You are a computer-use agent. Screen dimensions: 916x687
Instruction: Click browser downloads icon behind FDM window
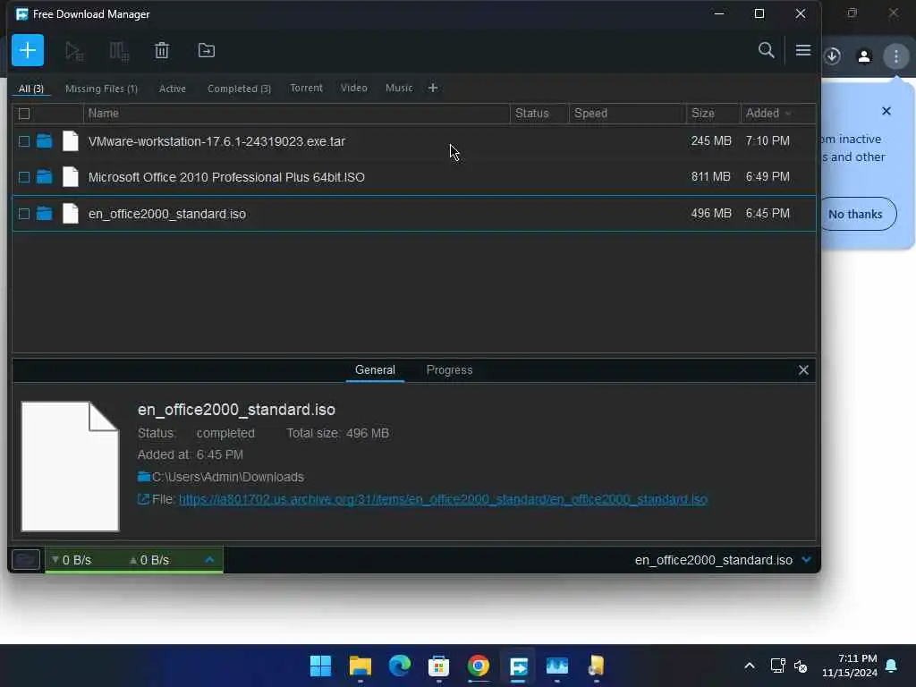coord(833,56)
